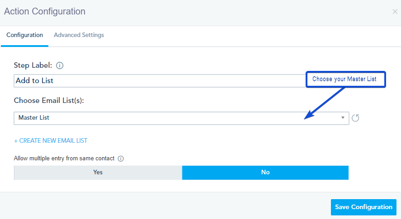Select No for multiple entry
Image resolution: width=401 pixels, height=219 pixels.
265,172
